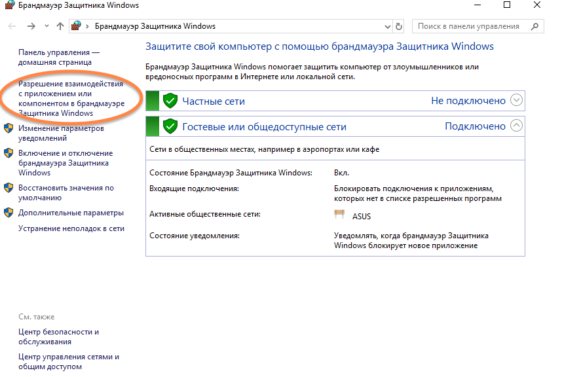Screen dimensions: 562x377
Task: Open Устранение неполадок в сети link
Action: [x=71, y=228]
